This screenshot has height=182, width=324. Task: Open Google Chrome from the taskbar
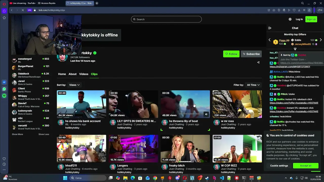pyautogui.click(x=155, y=178)
